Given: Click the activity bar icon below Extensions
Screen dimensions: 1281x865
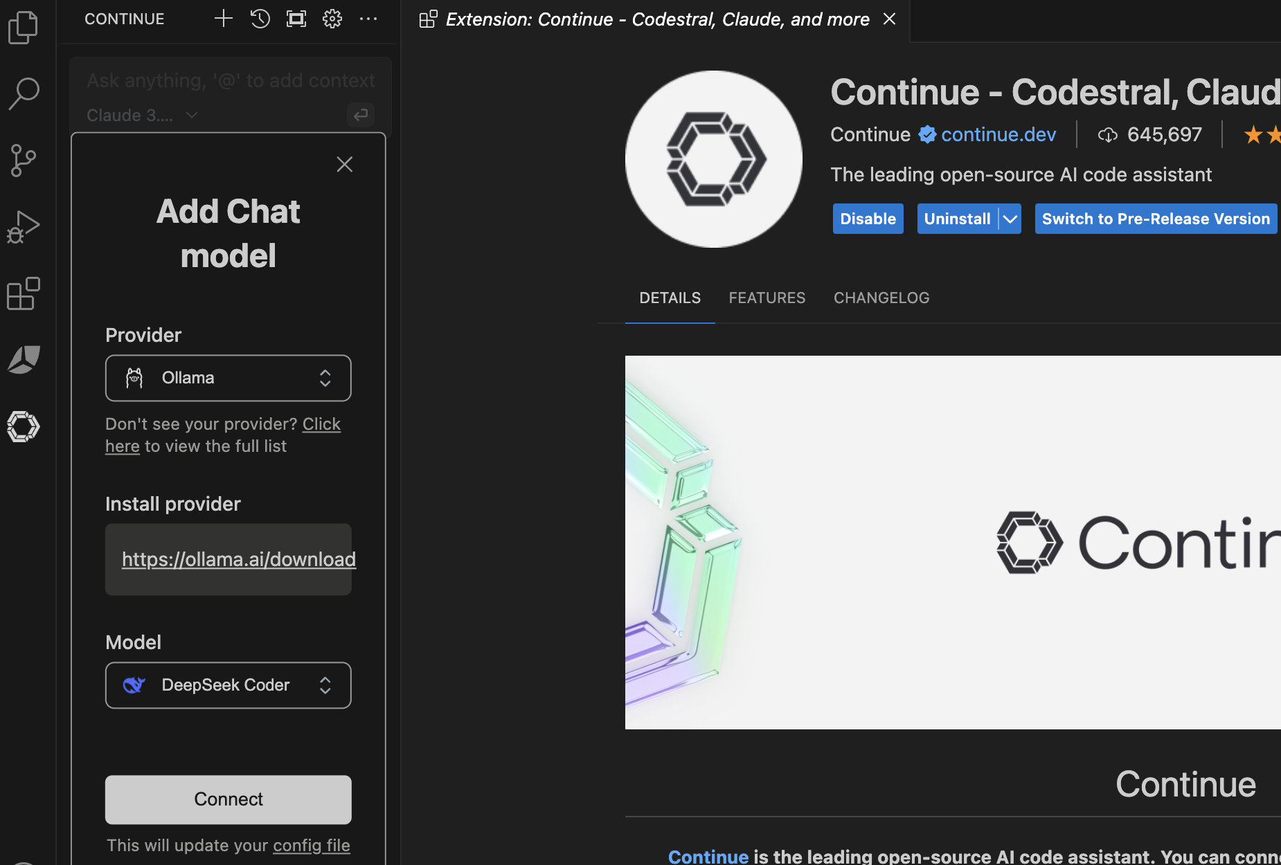Looking at the screenshot, I should click(x=24, y=360).
